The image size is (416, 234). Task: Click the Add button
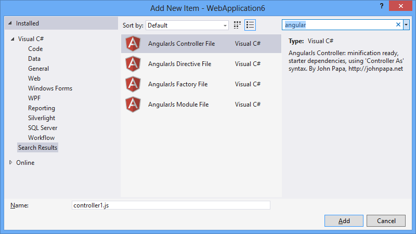(x=344, y=220)
